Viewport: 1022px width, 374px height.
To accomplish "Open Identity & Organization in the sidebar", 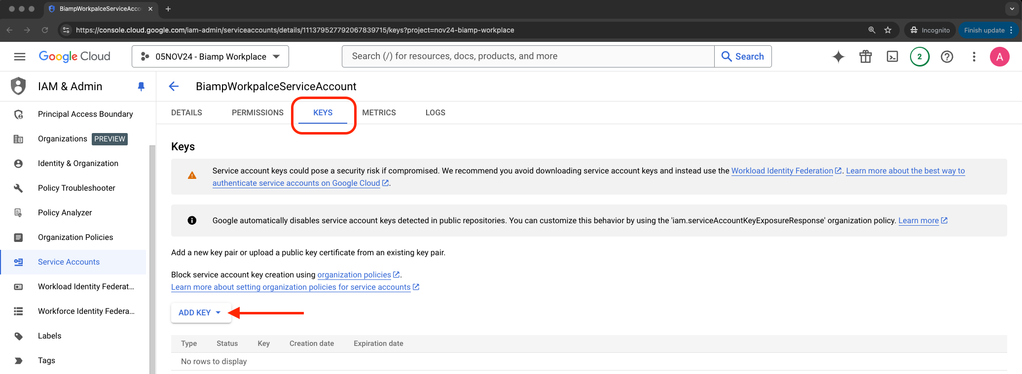I will 73,164.
